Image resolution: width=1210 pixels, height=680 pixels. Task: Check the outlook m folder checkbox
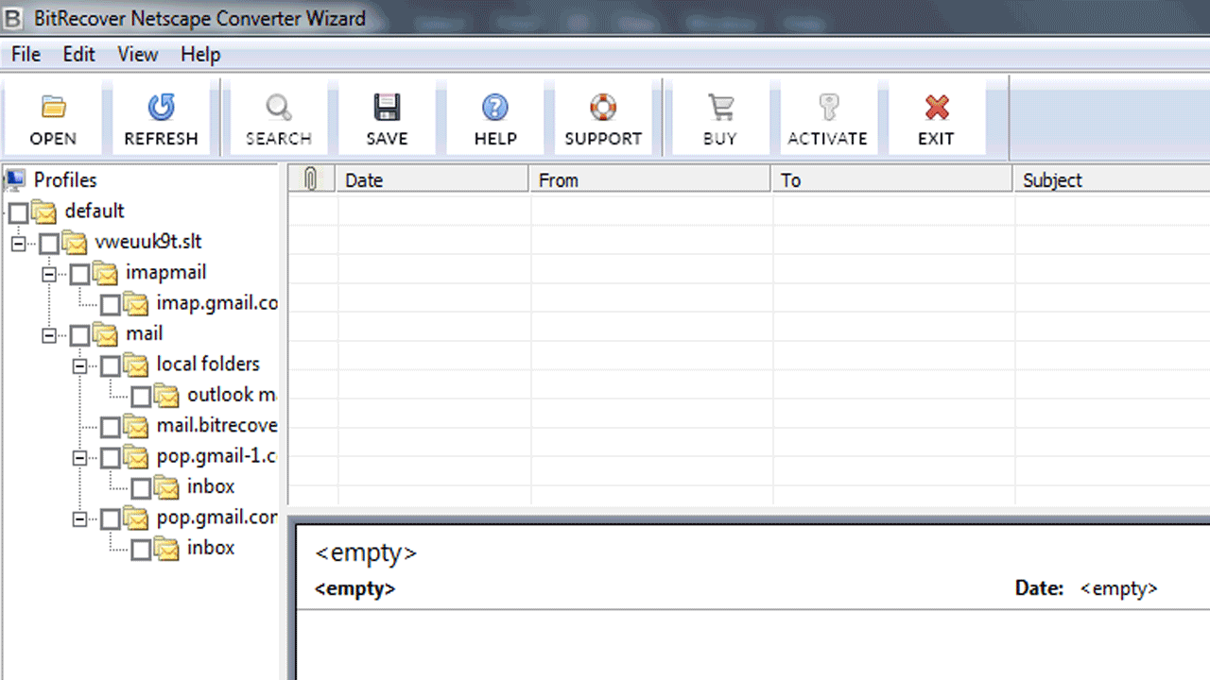141,397
